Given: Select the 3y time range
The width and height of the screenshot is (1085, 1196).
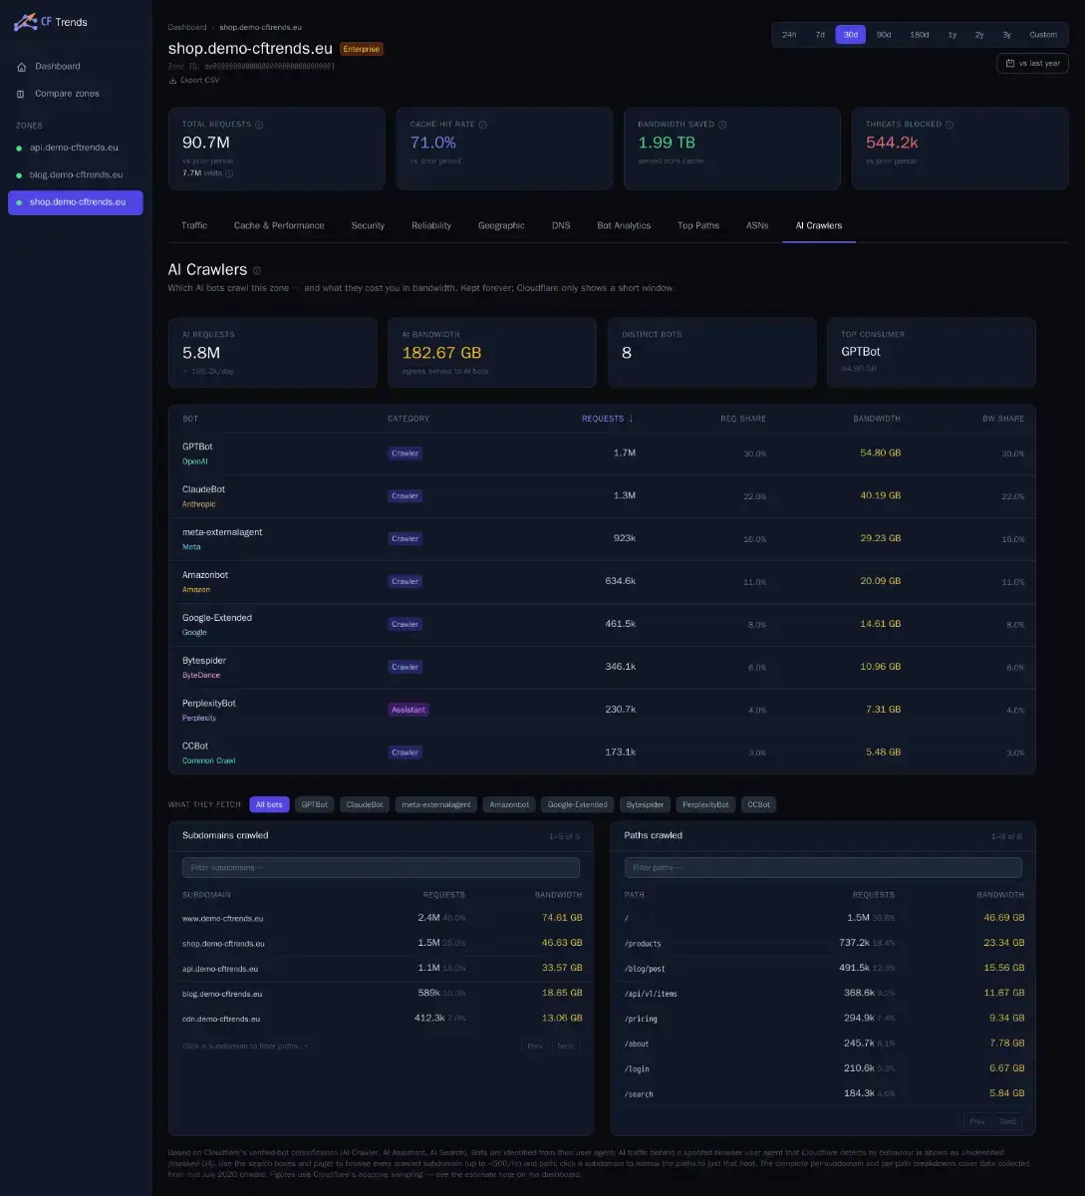Looking at the screenshot, I should (1007, 35).
